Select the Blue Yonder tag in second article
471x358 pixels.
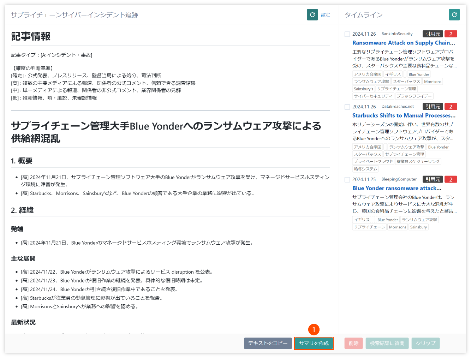(438, 147)
